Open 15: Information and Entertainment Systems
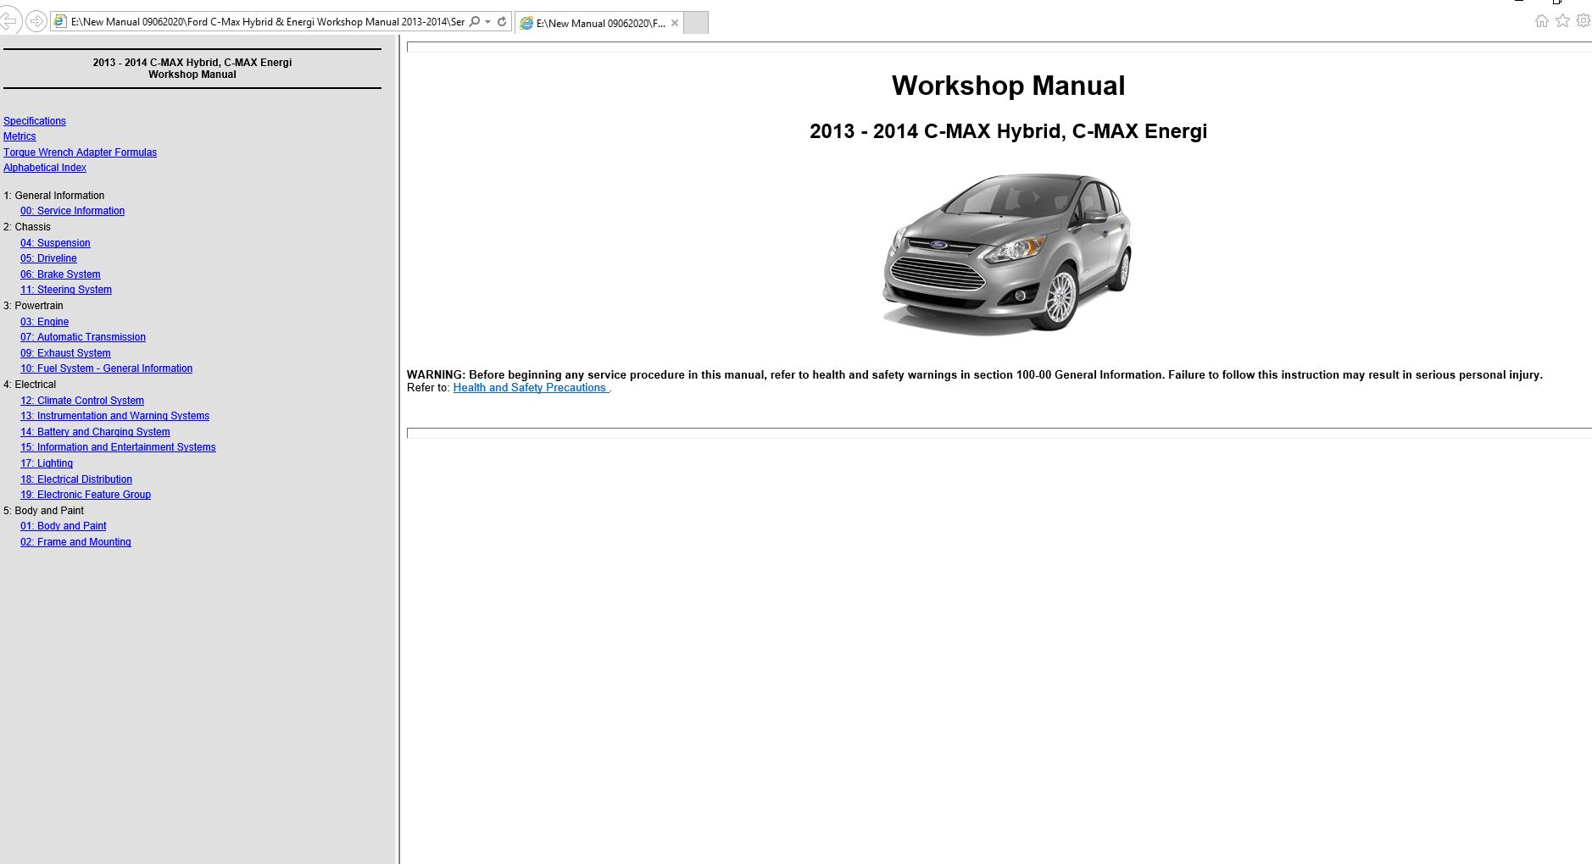The image size is (1592, 864). (118, 447)
